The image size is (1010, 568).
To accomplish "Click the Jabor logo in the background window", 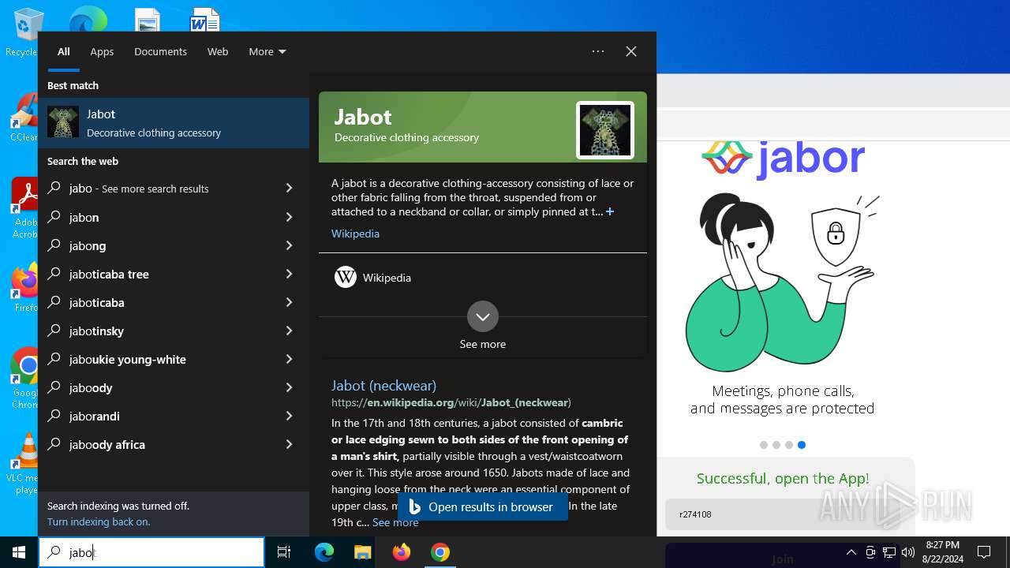I will coord(783,159).
